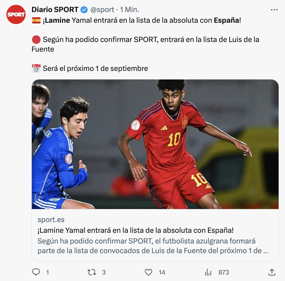Click the reply count number 1
Image resolution: width=285 pixels, height=281 pixels.
pyautogui.click(x=47, y=272)
